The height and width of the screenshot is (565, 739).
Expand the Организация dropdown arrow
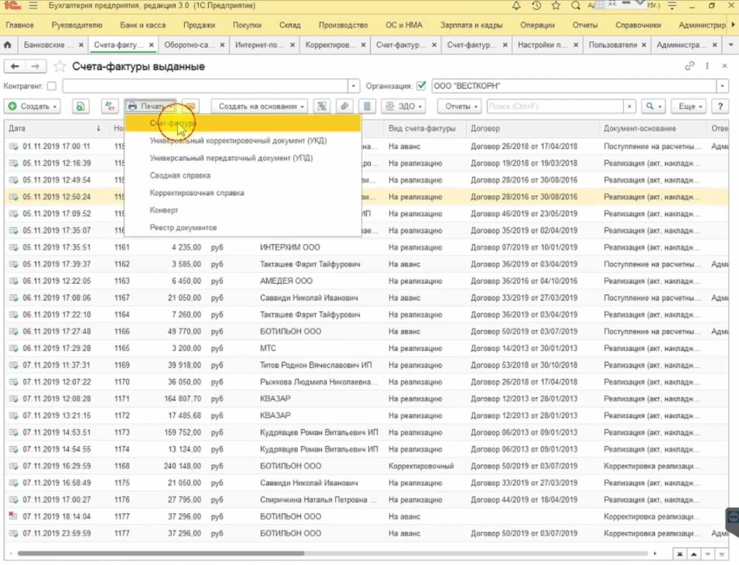[x=722, y=86]
